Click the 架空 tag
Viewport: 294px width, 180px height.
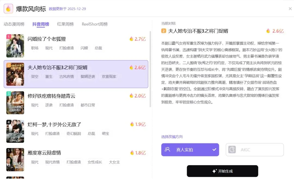35,77
